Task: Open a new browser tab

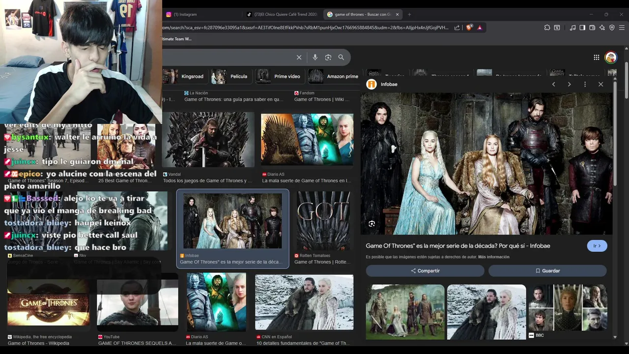Action: point(409,14)
